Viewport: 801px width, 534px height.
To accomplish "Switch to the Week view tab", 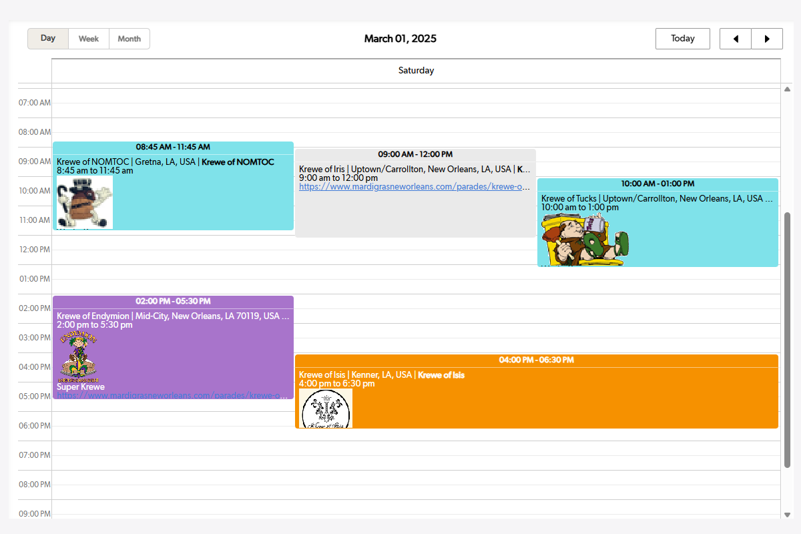I will tap(89, 39).
